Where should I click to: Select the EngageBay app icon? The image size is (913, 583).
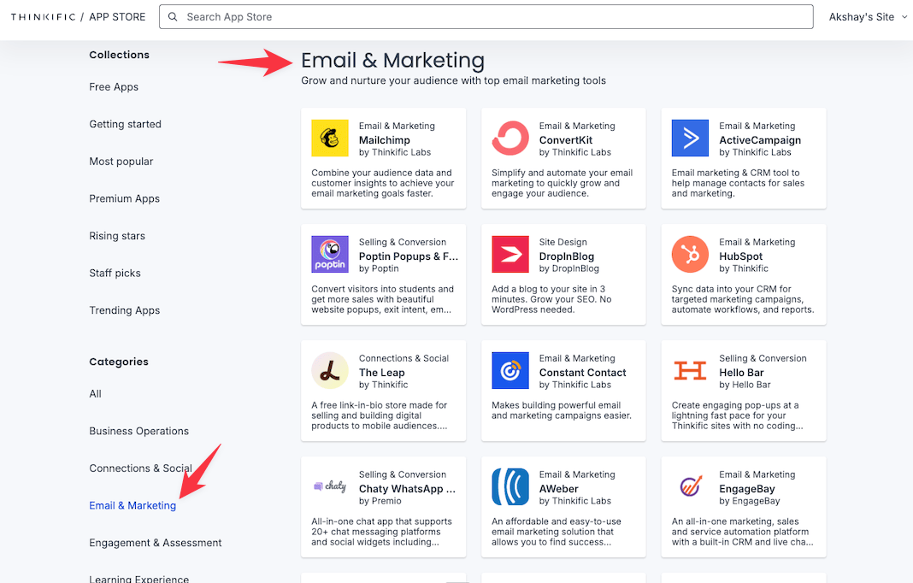690,486
